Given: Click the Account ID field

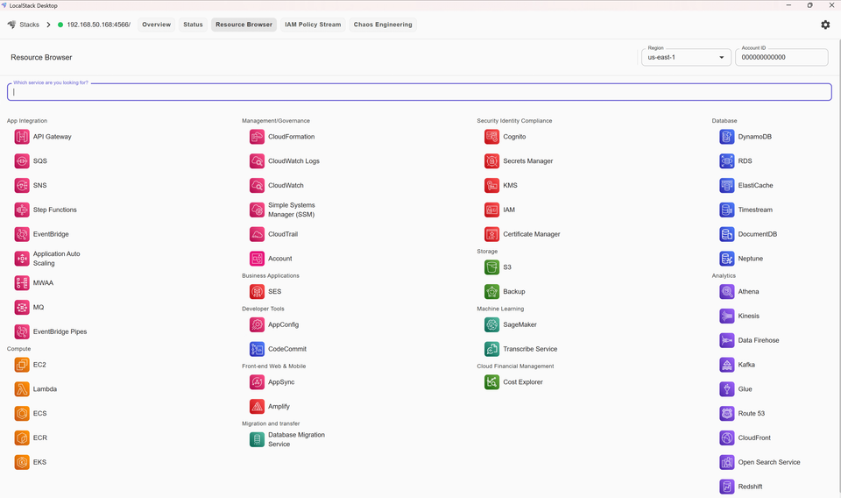Looking at the screenshot, I should click(x=781, y=57).
